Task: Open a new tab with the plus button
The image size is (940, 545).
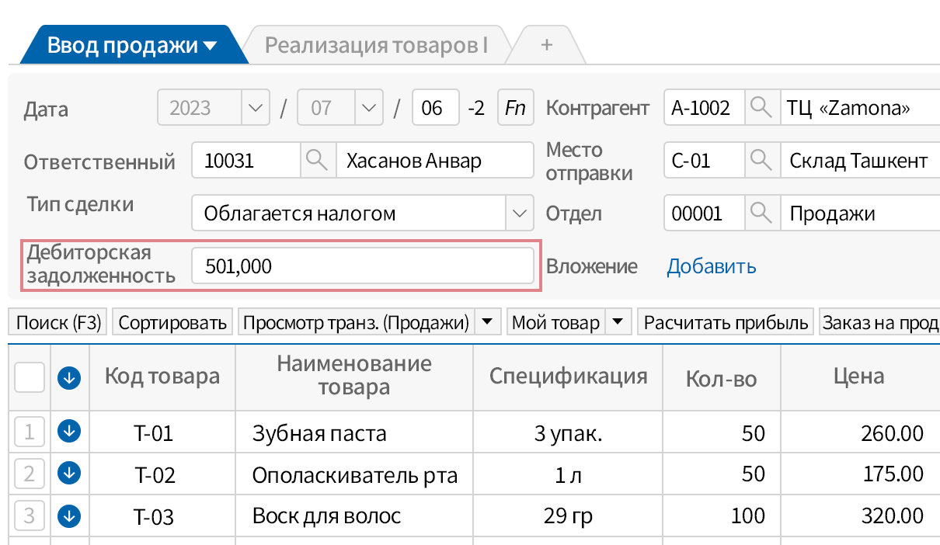Action: (x=545, y=44)
